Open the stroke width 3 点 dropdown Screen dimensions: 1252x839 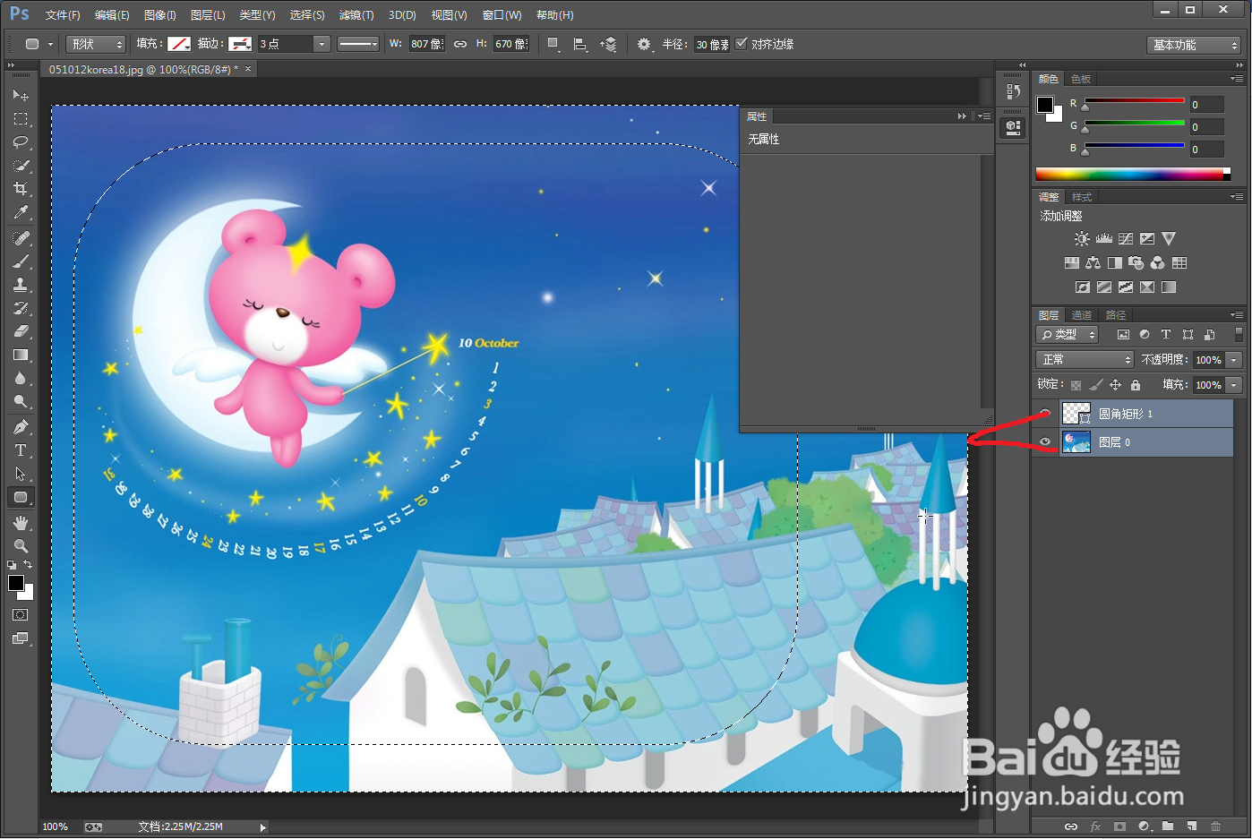coord(322,44)
